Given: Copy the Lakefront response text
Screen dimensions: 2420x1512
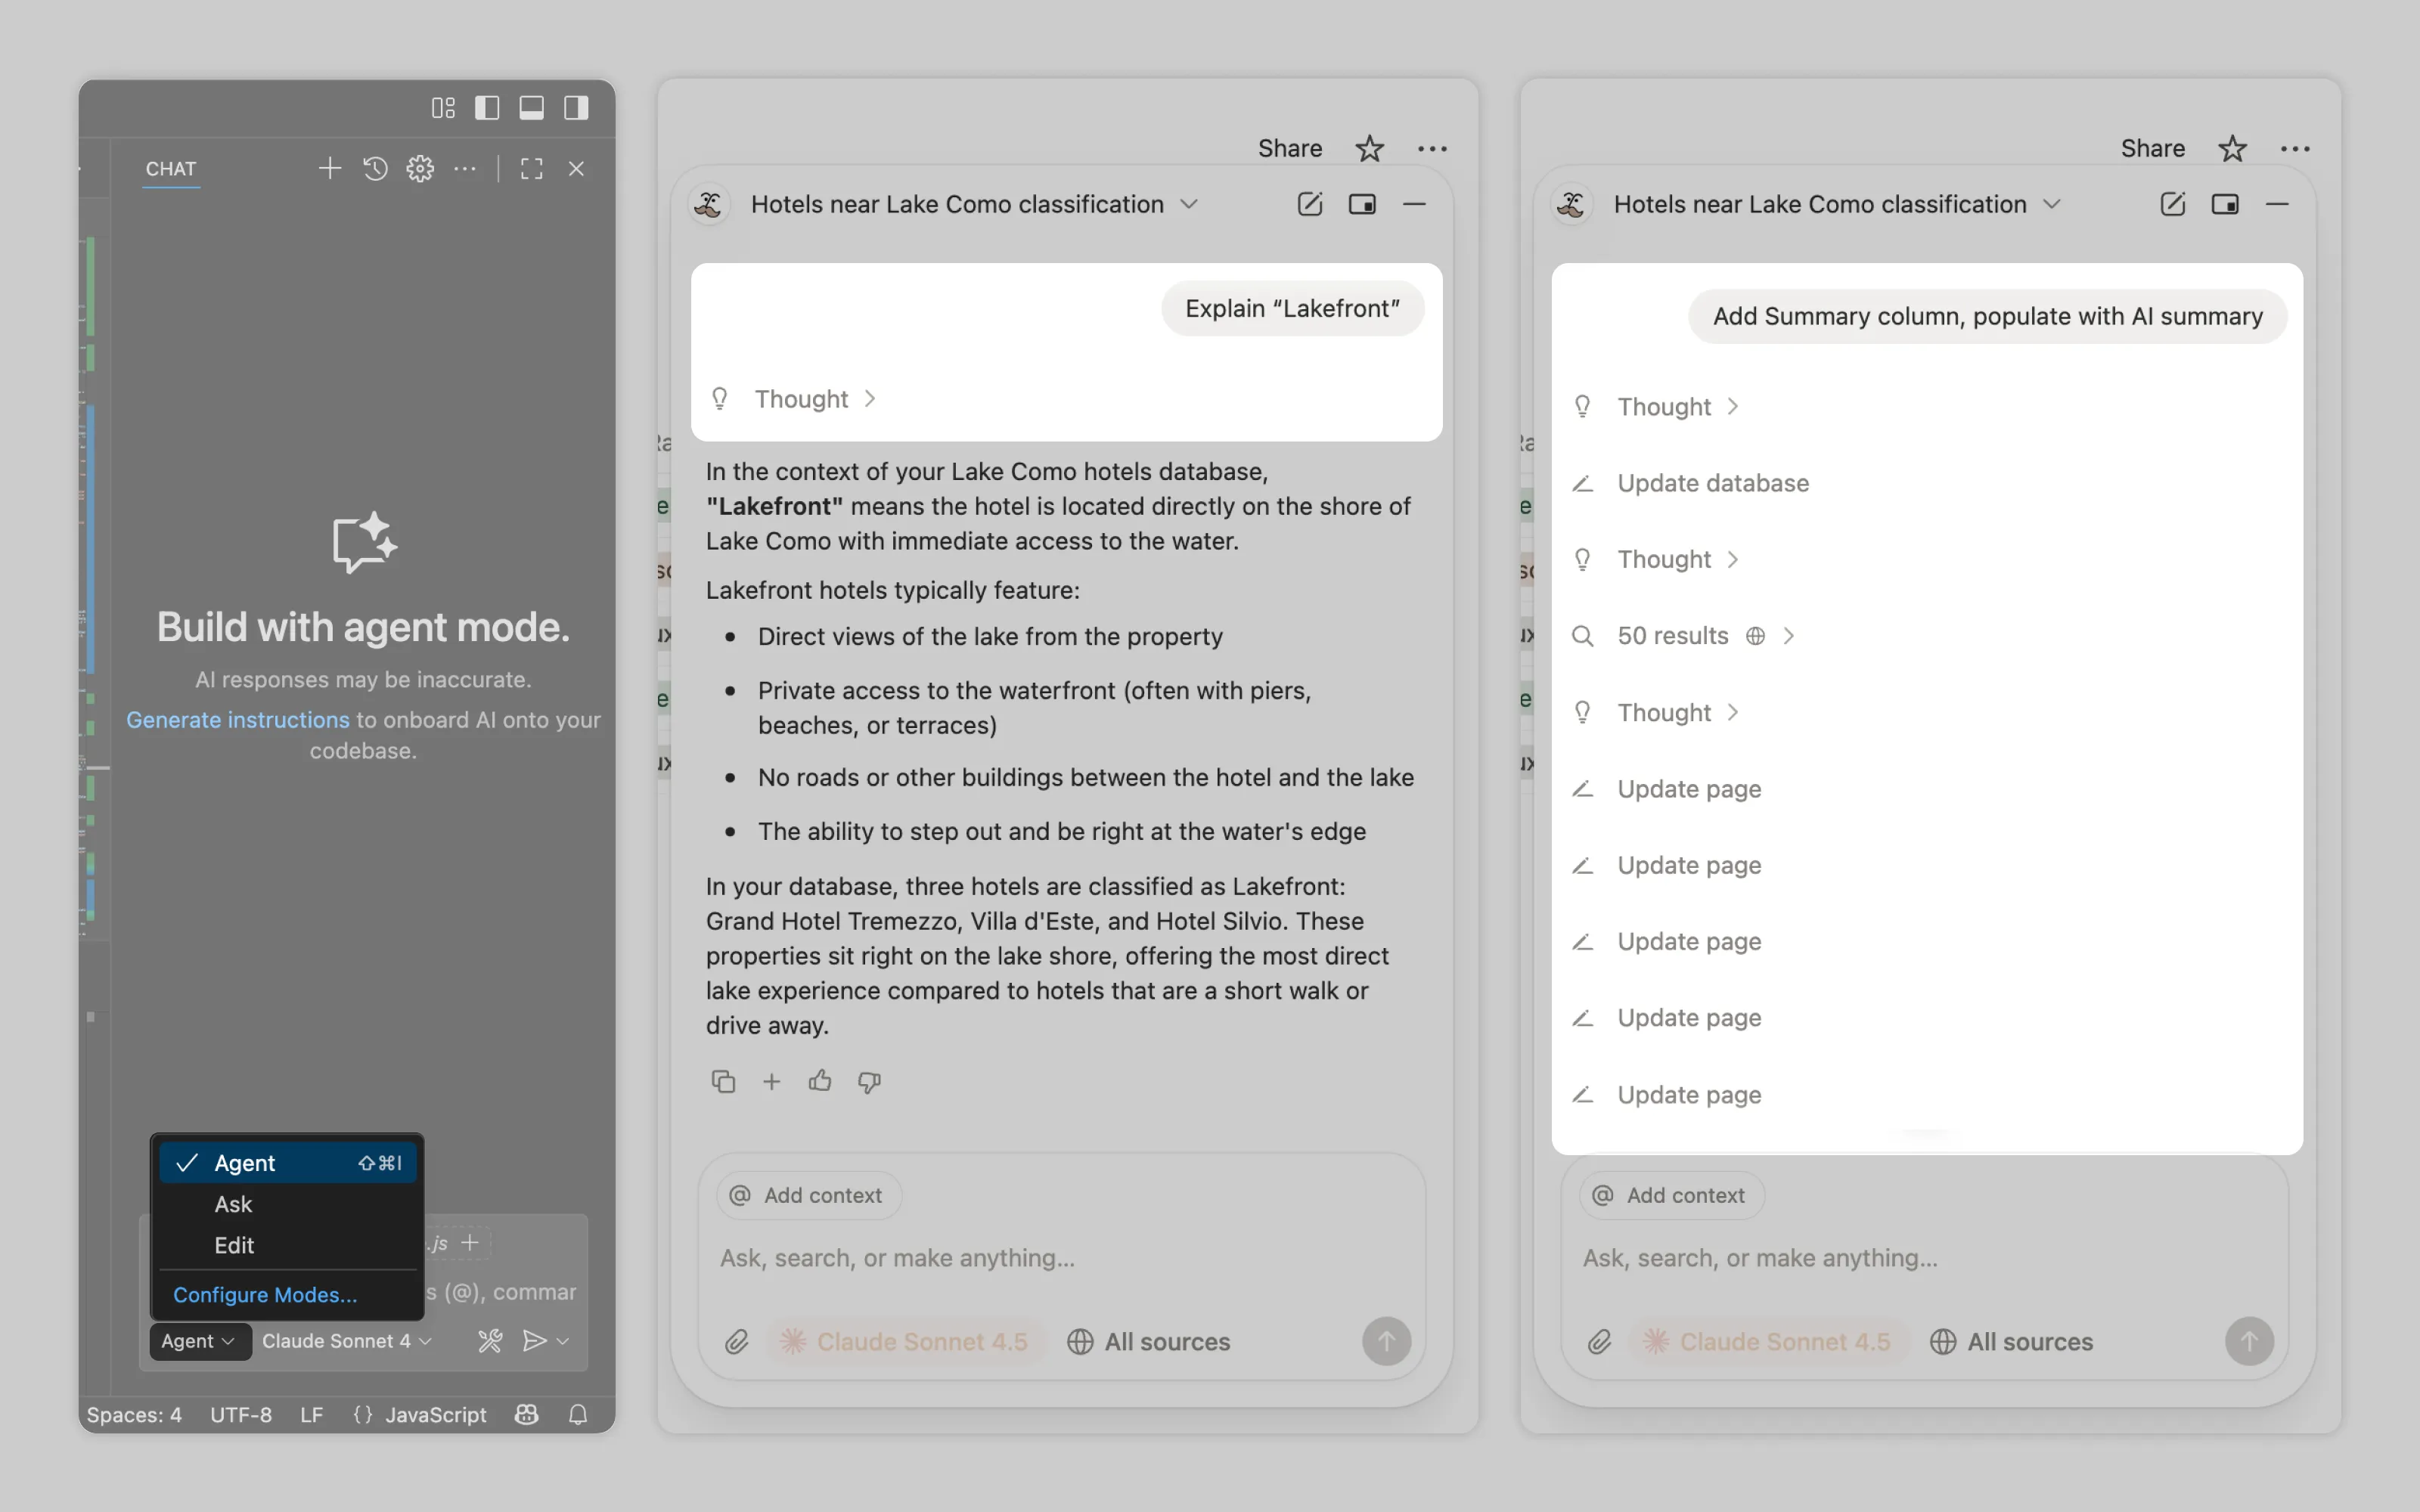Looking at the screenshot, I should click(723, 1081).
